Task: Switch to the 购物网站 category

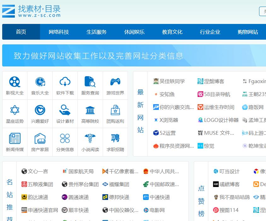Action: click(248, 32)
